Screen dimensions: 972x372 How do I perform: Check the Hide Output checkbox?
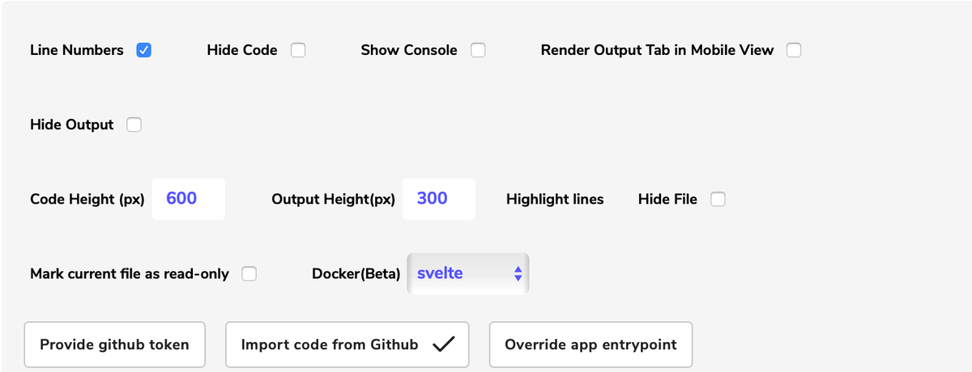pyautogui.click(x=134, y=125)
